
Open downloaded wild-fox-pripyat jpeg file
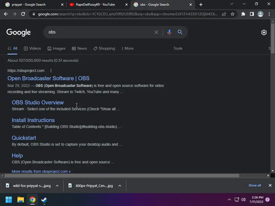click(29, 186)
